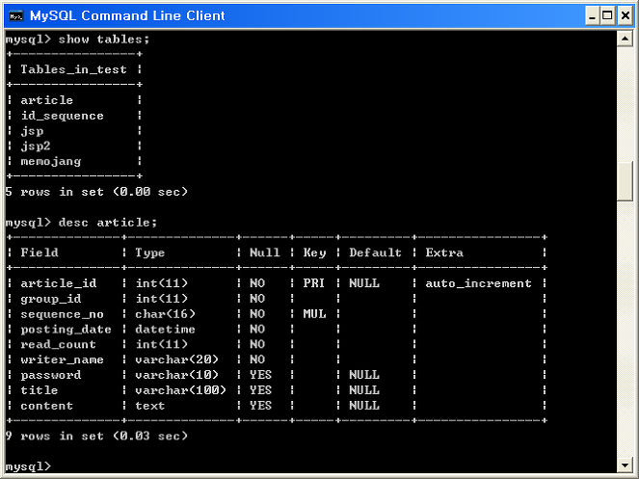639x479 pixels.
Task: Click the final empty 'mysql>' prompt line
Action: pos(29,466)
